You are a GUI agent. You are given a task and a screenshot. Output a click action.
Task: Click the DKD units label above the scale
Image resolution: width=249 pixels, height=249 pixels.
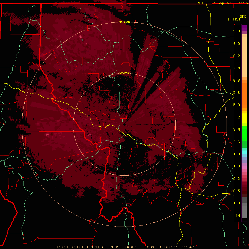(243, 17)
